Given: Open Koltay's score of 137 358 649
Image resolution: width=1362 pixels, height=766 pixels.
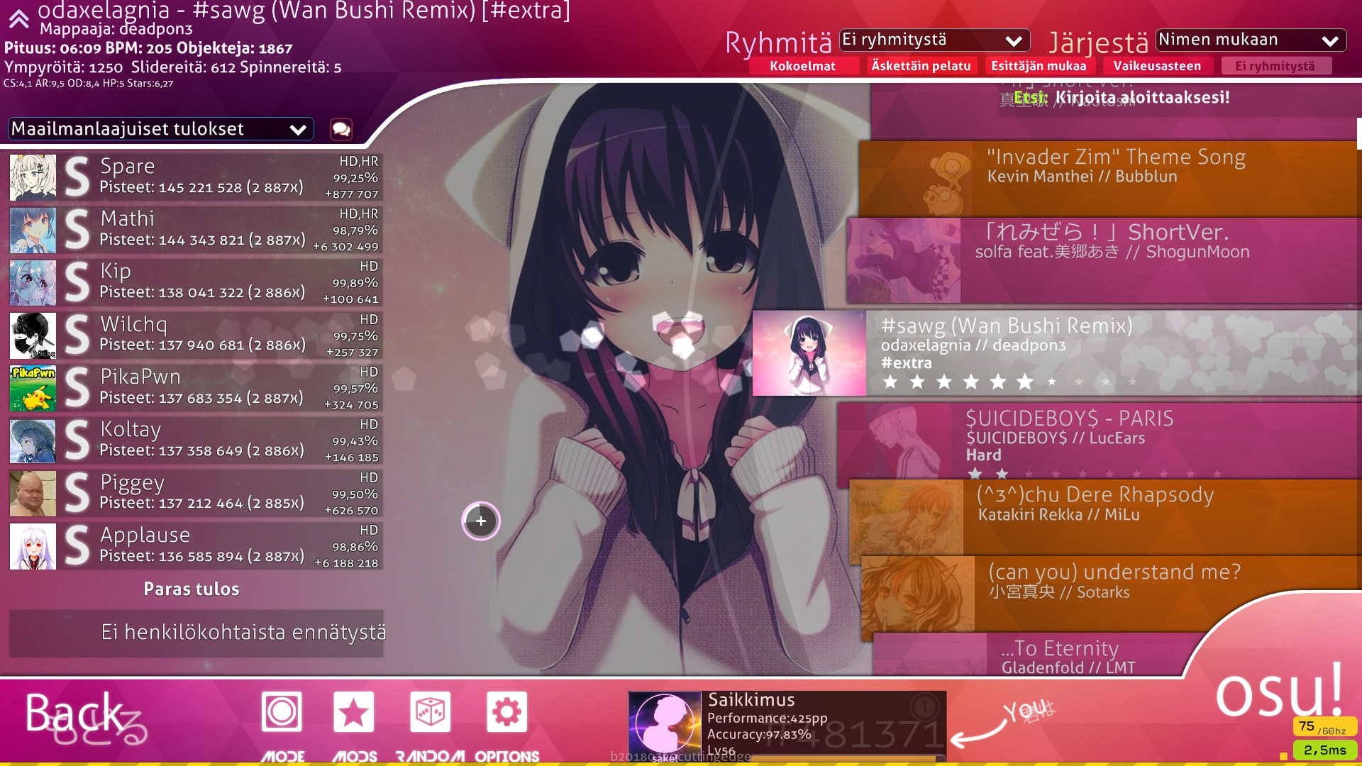Looking at the screenshot, I should pyautogui.click(x=196, y=440).
